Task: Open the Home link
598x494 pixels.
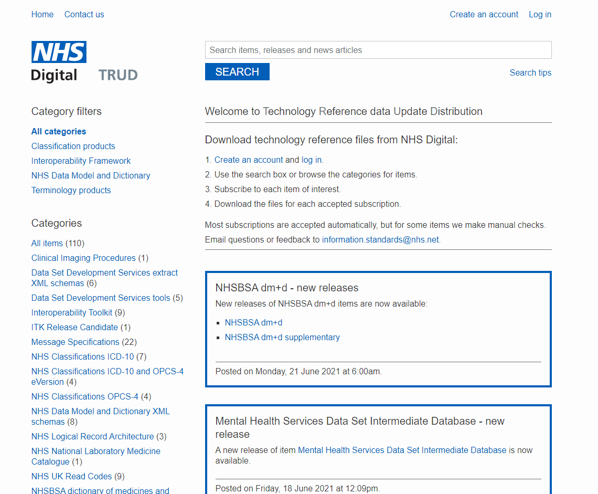Action: pyautogui.click(x=42, y=15)
